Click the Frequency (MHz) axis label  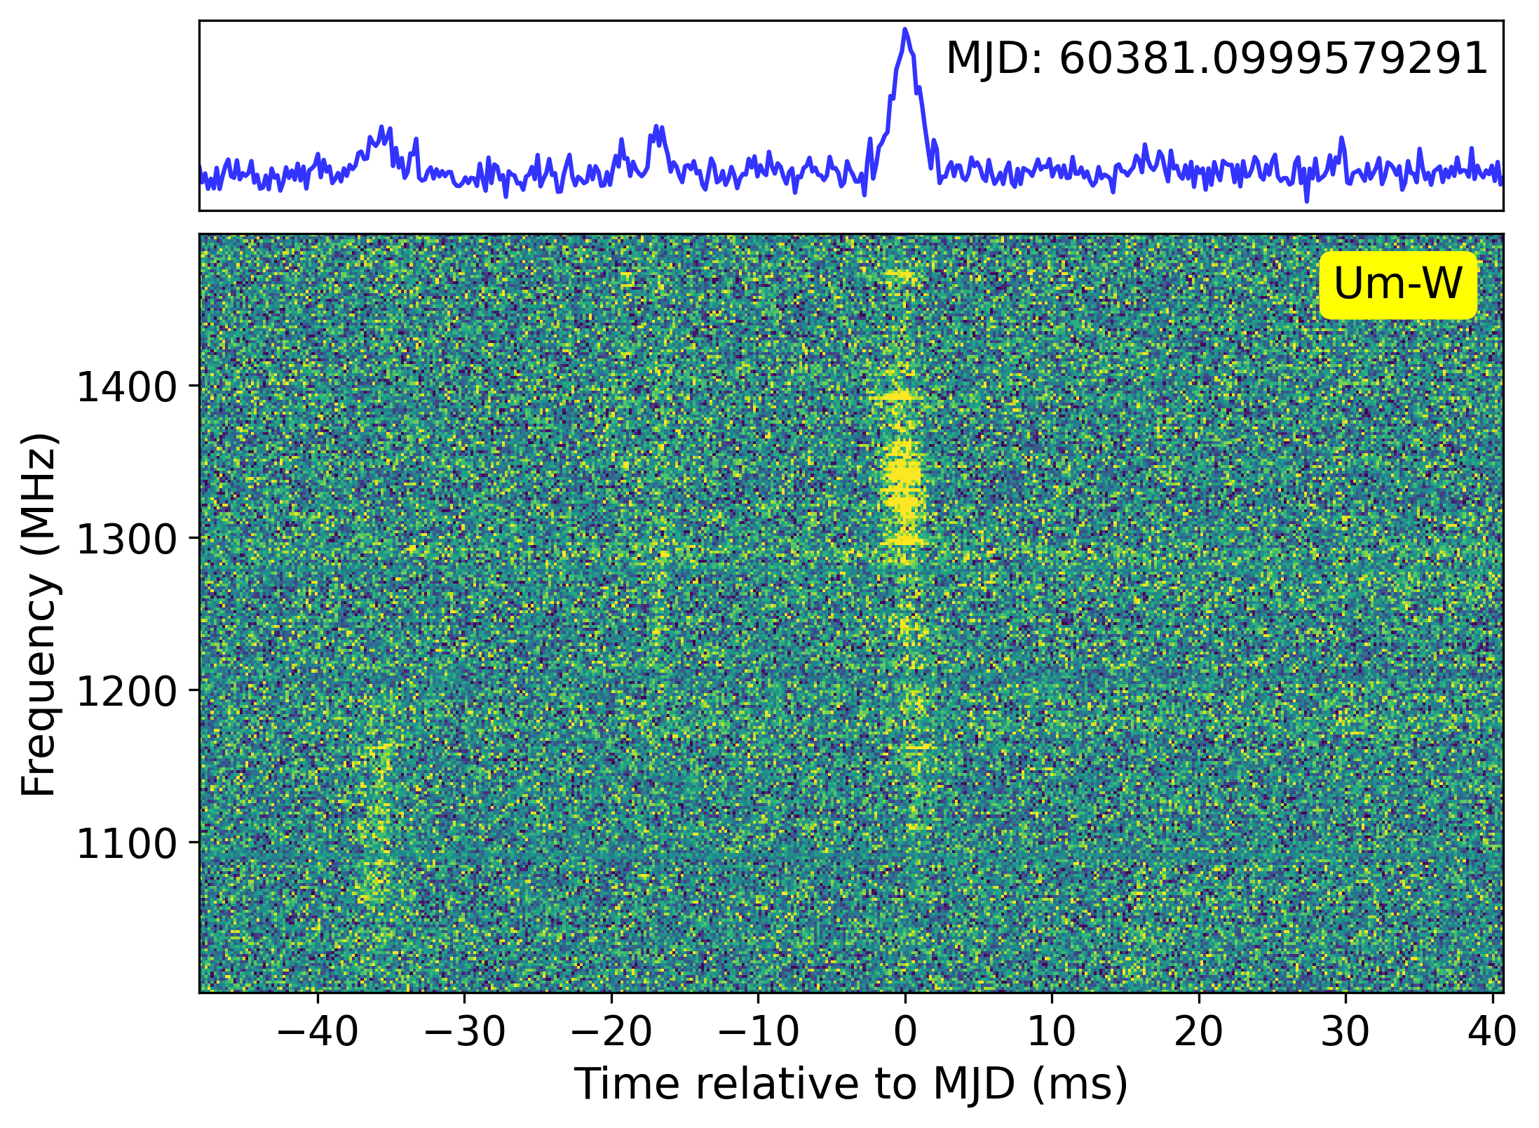[39, 615]
